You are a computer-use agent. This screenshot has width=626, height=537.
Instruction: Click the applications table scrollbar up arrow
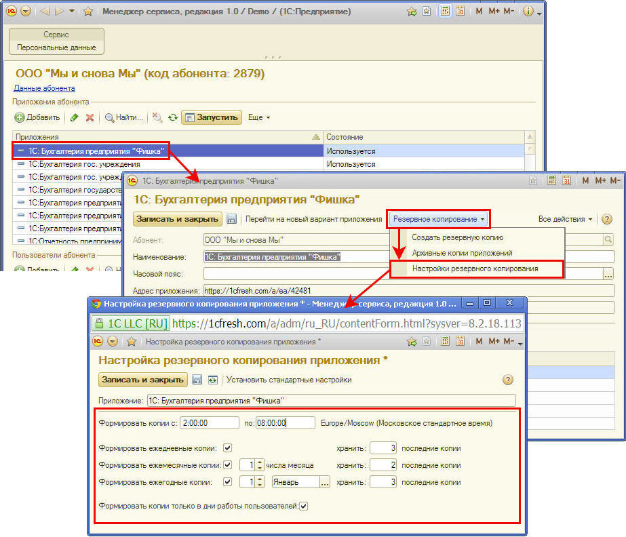[530, 137]
